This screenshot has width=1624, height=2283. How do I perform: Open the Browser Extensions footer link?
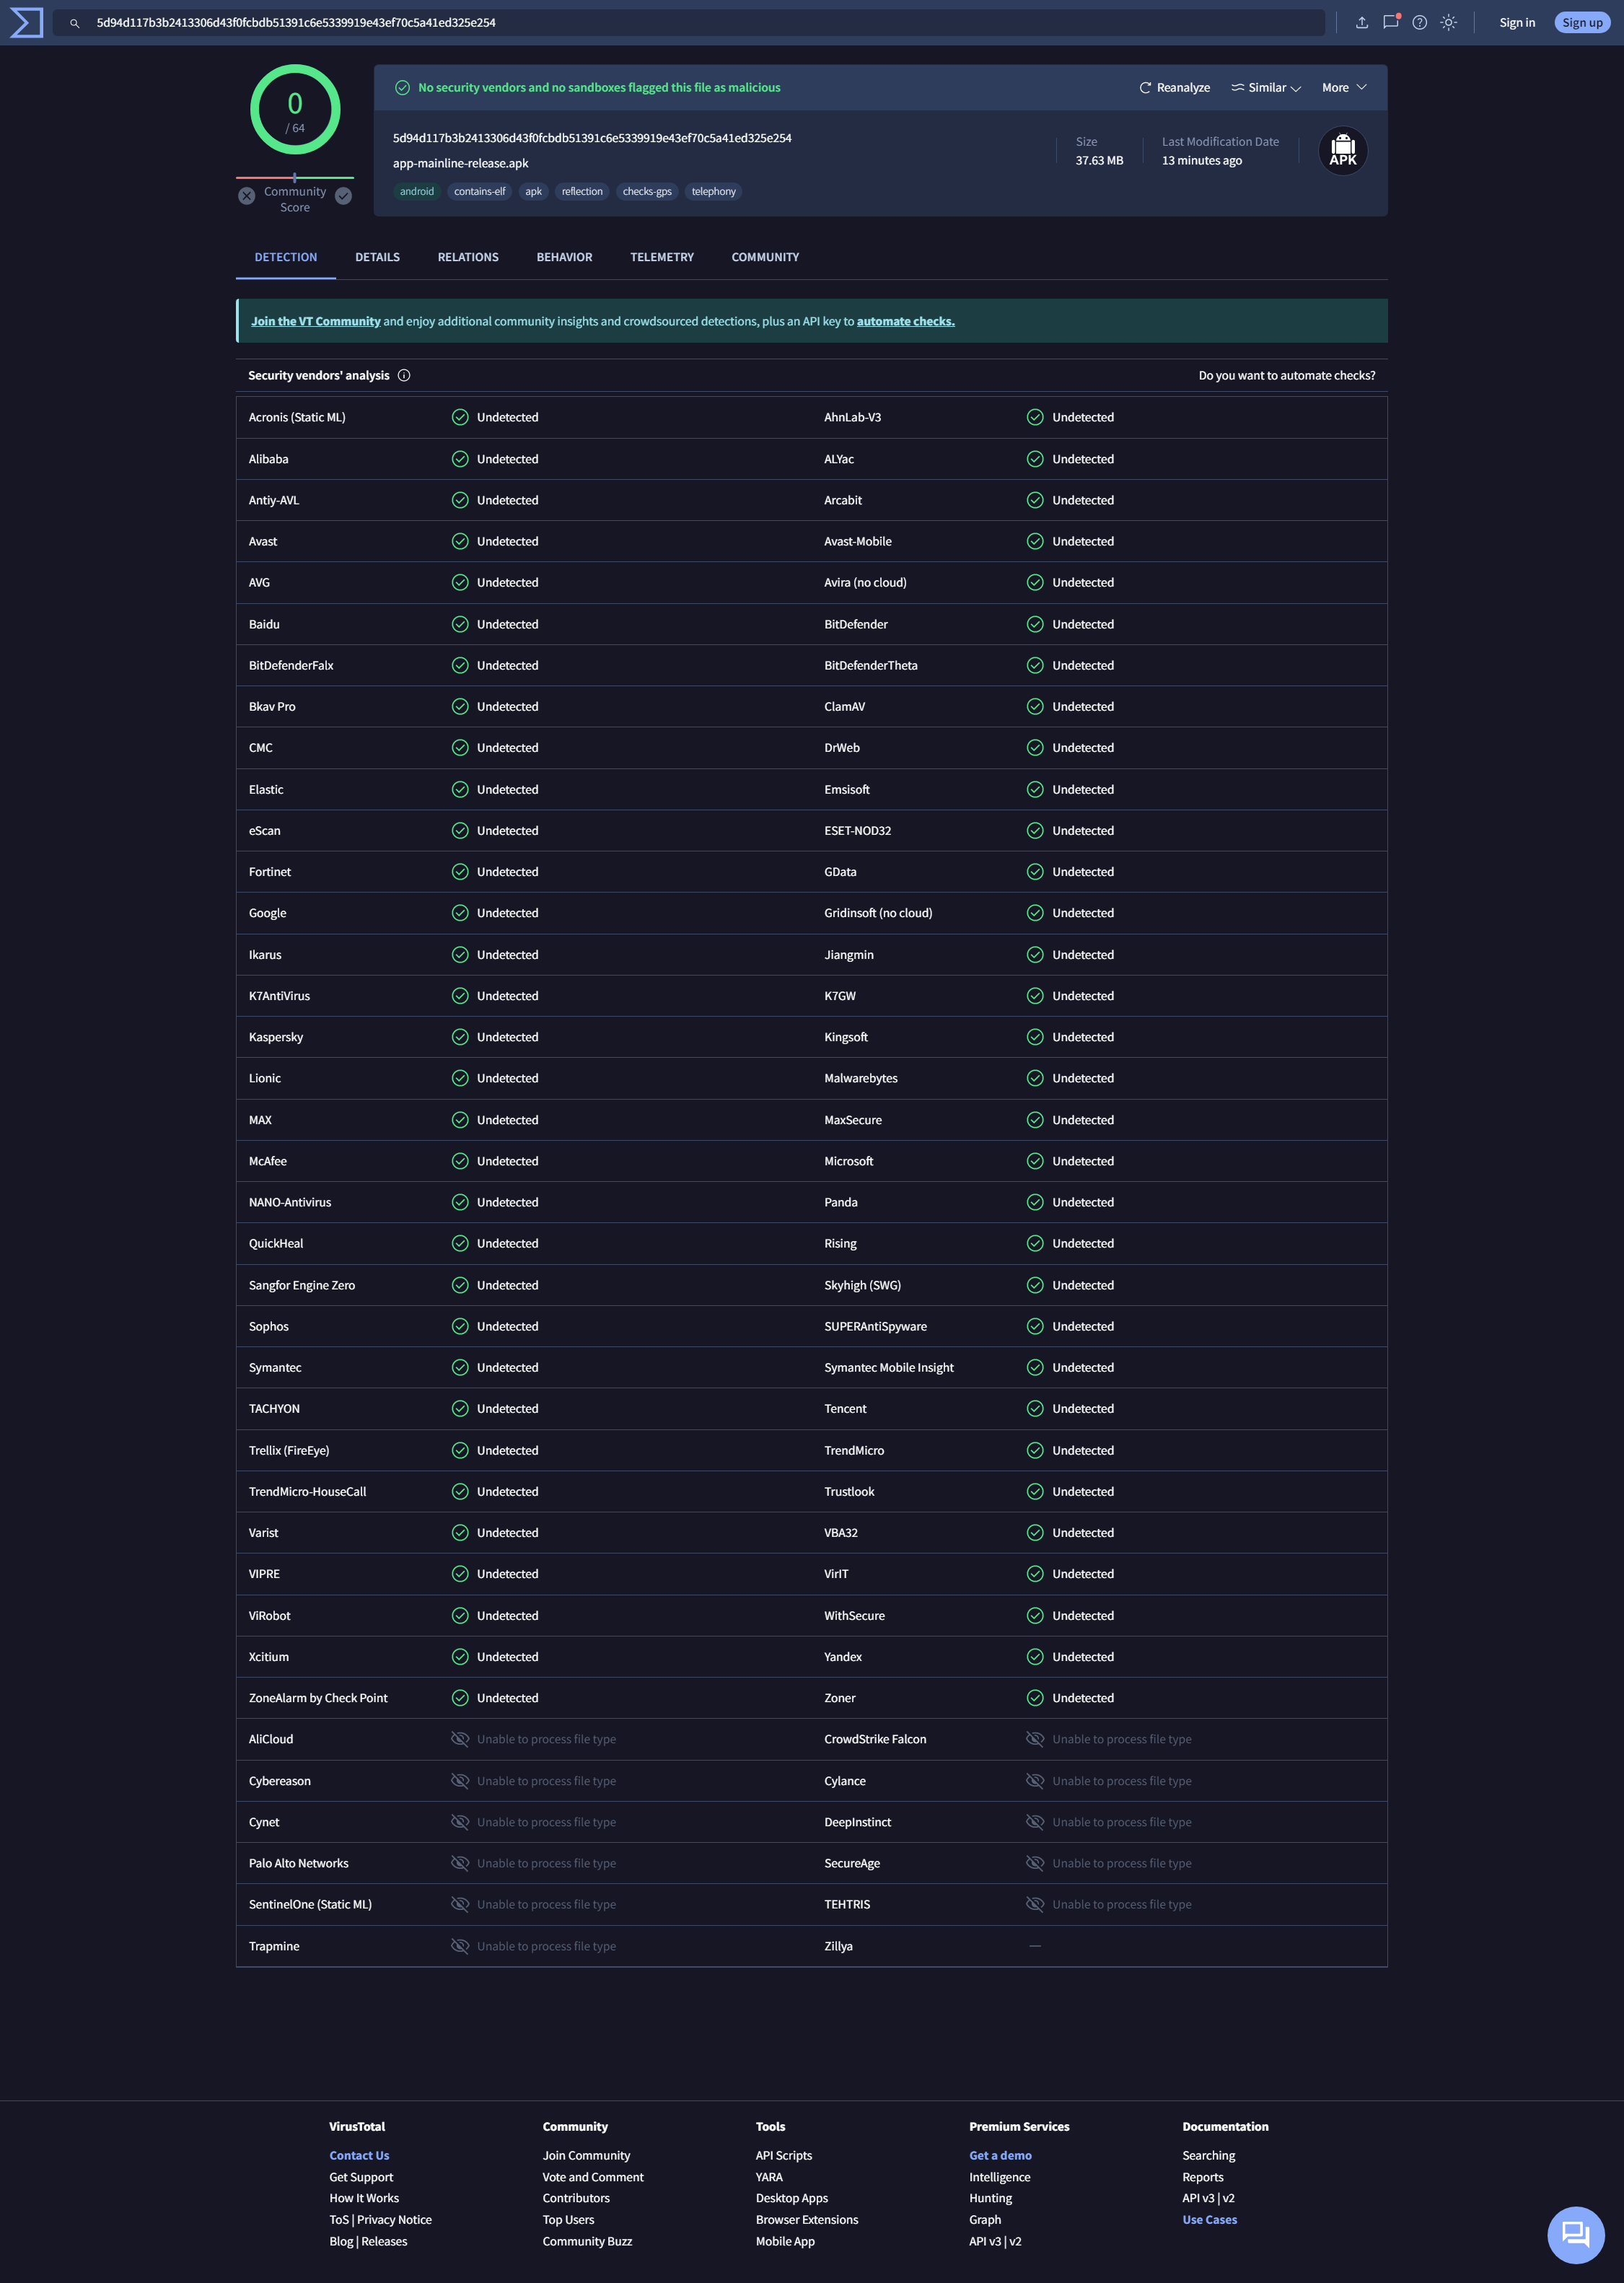point(807,2219)
